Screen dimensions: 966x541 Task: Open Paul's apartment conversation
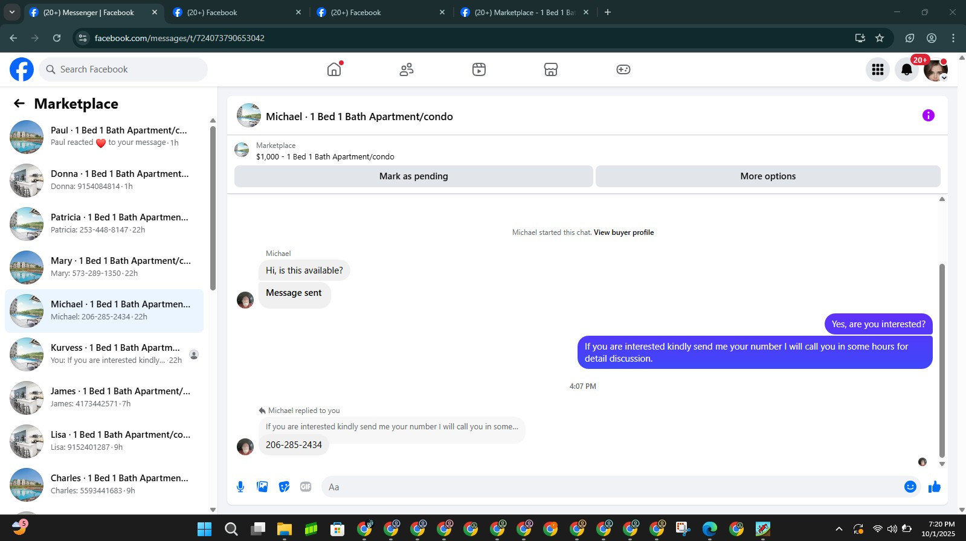pyautogui.click(x=104, y=137)
